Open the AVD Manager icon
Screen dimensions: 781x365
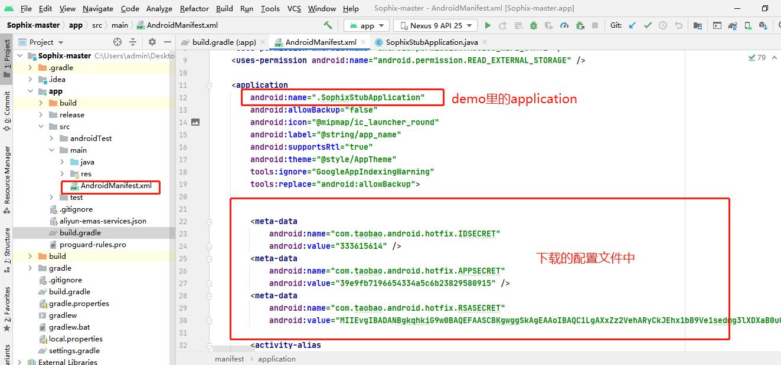[748, 25]
